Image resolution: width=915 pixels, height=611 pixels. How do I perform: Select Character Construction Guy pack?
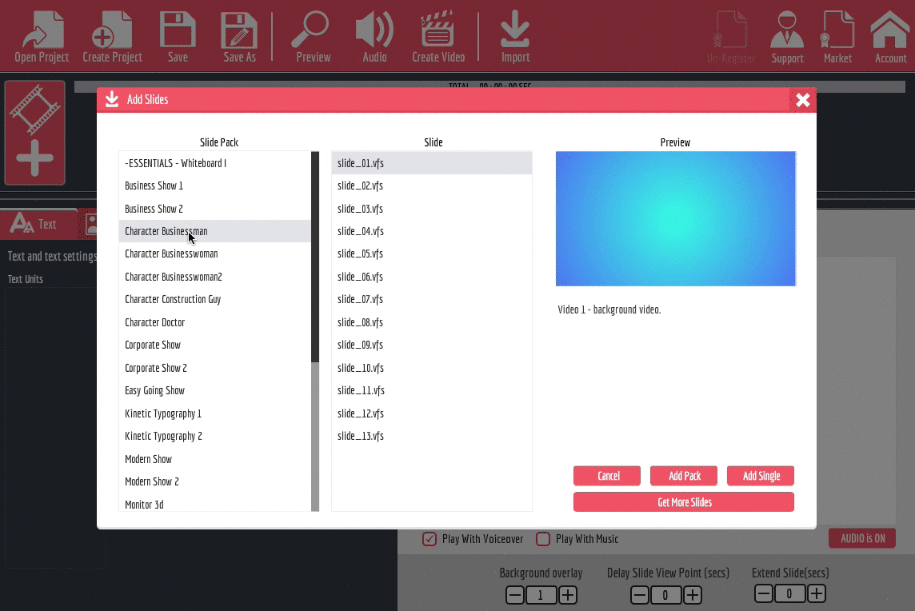point(214,299)
